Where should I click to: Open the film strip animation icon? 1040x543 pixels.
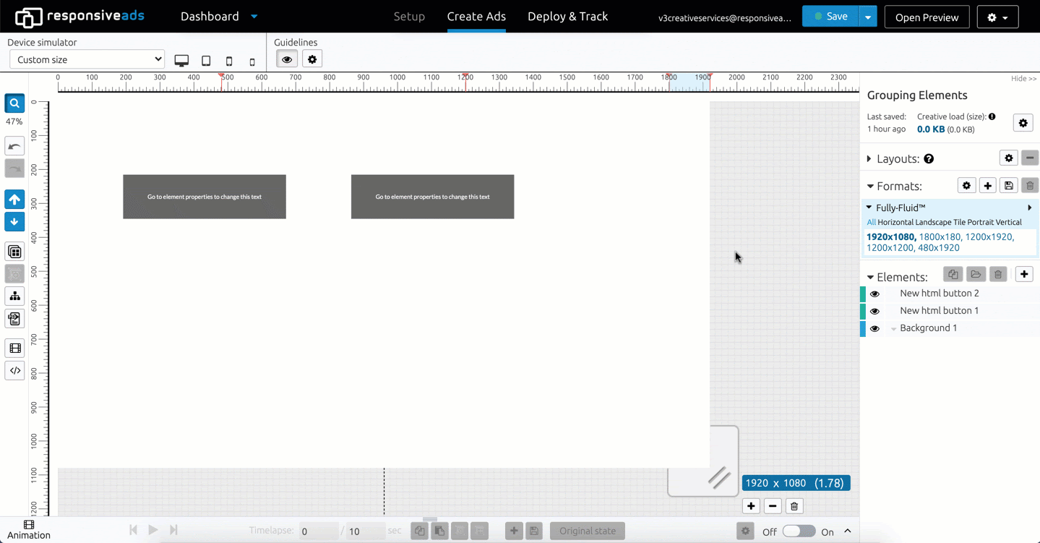tap(14, 349)
